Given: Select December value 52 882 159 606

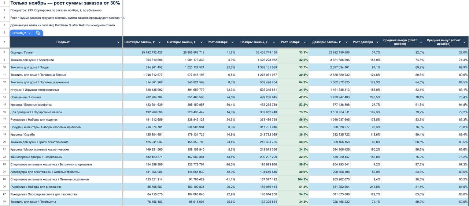Looking at the screenshot, I should point(330,53).
